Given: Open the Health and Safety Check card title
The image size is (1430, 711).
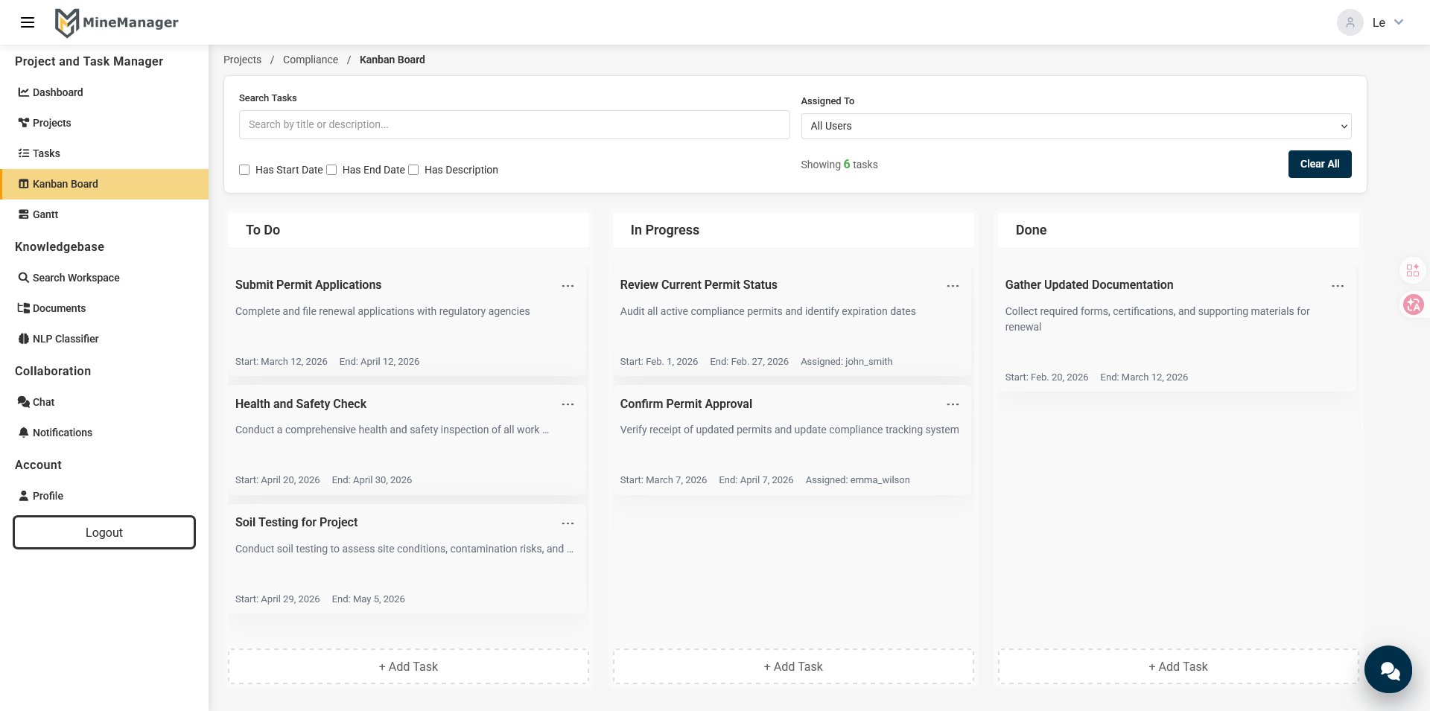Looking at the screenshot, I should [301, 404].
